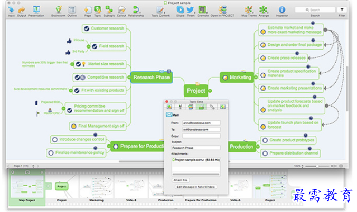Toggle checkmark on Customer research topic
Image resolution: width=357 pixels, height=212 pixels.
click(87, 28)
